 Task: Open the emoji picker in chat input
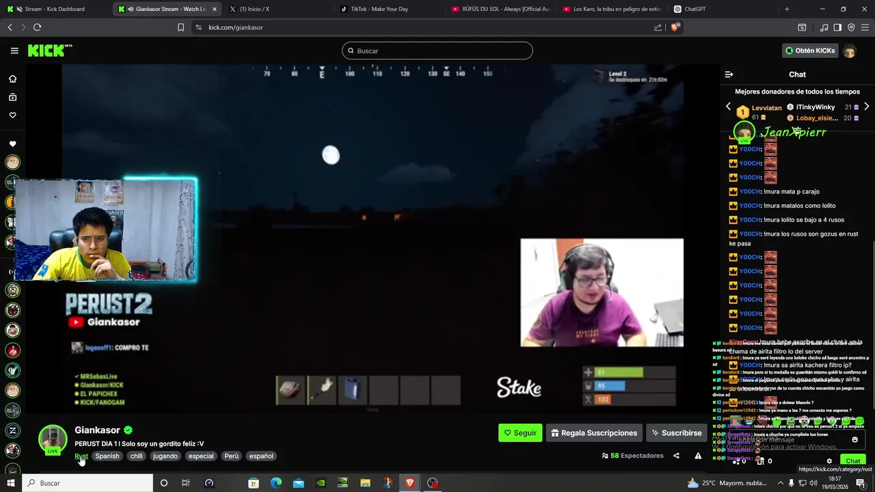[854, 439]
